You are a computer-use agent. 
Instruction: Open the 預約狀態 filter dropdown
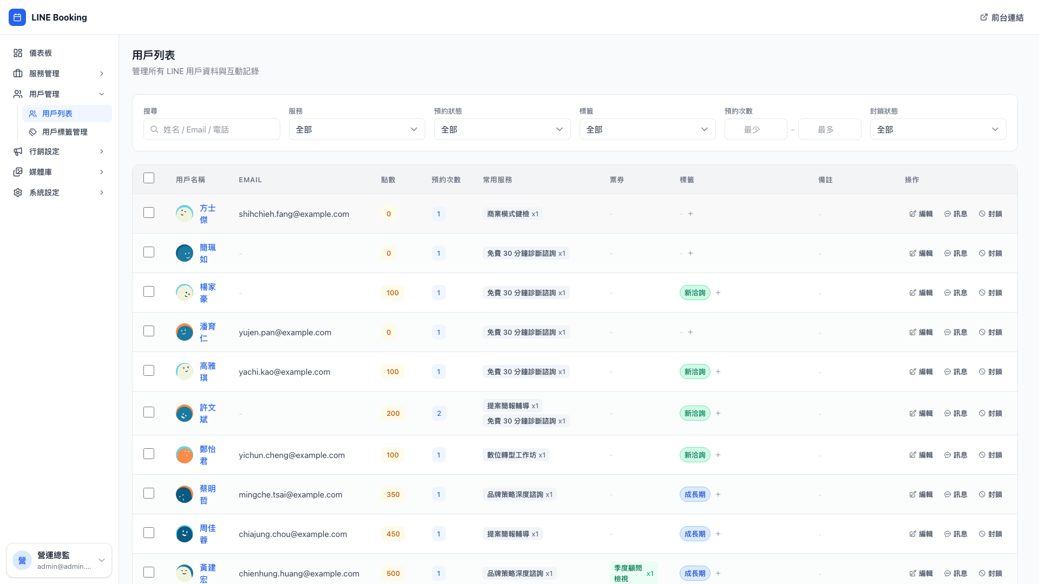(502, 129)
